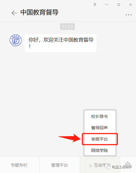
Task: Go back using the left arrow icon
Action: pos(14,13)
